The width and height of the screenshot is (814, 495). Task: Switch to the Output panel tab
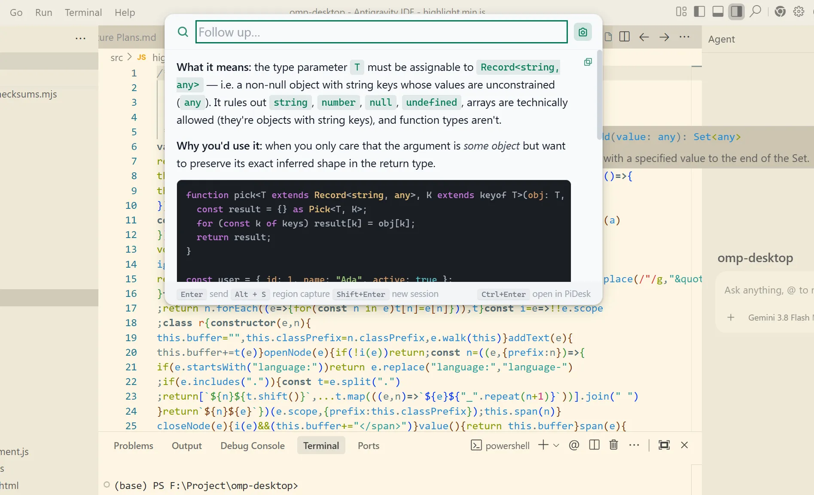click(x=187, y=446)
